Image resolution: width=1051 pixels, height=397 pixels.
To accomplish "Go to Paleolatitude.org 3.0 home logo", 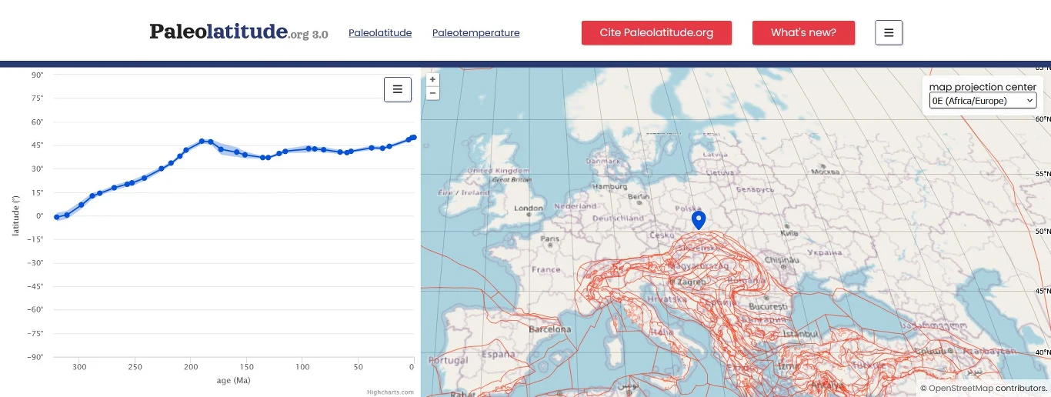I will click(x=239, y=32).
